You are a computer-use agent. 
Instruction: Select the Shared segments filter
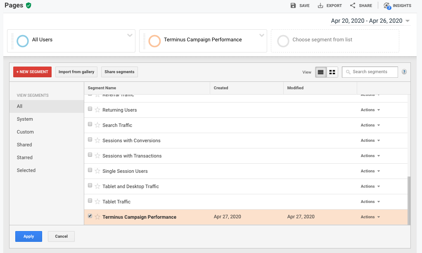point(47,145)
